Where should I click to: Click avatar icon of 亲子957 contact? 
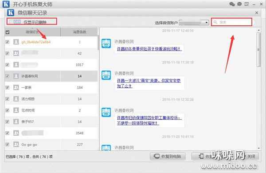pos(16,122)
